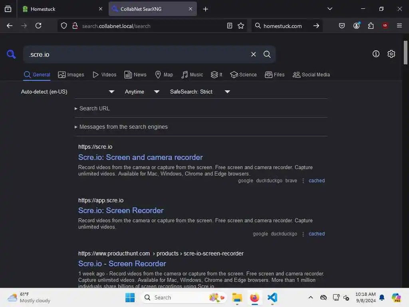View site security lock icon
Viewport: 409px width, 307px height.
(x=75, y=26)
